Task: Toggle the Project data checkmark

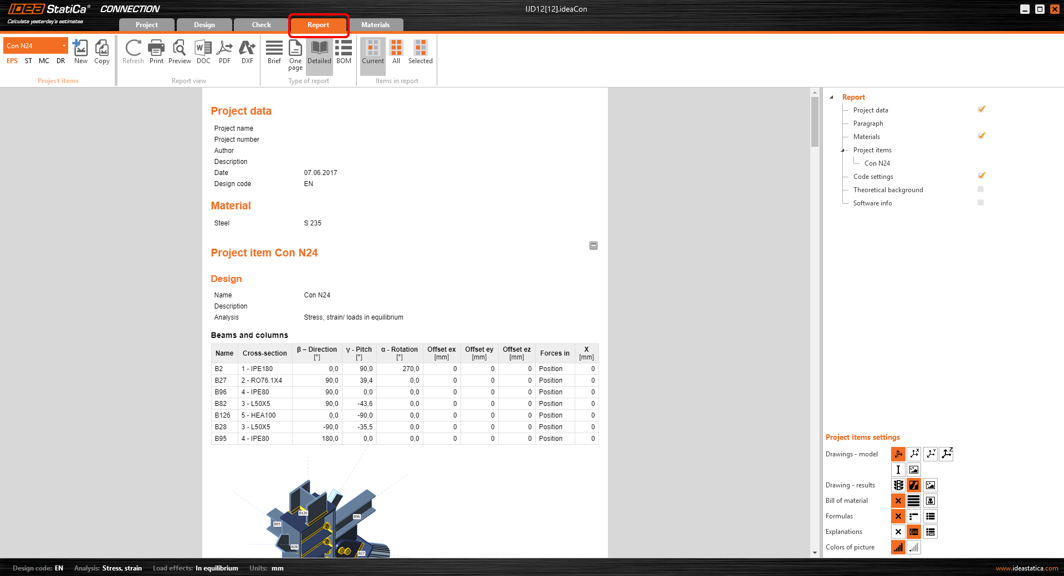Action: pos(981,110)
